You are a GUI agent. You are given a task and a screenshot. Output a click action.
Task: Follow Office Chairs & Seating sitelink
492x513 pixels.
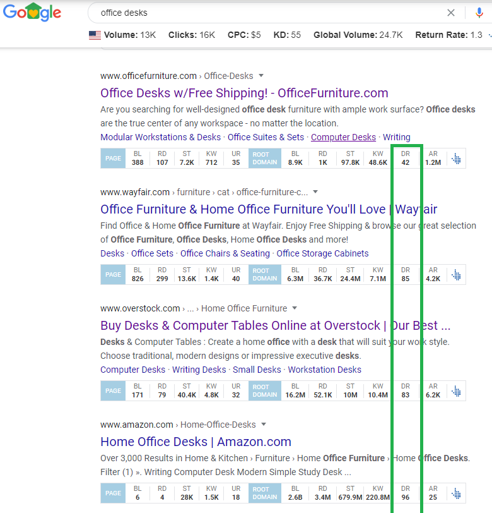coord(225,253)
